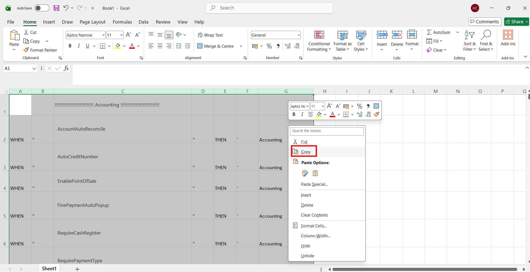Image resolution: width=530 pixels, height=272 pixels.
Task: Click the Save icon in title bar
Action: 56,8
